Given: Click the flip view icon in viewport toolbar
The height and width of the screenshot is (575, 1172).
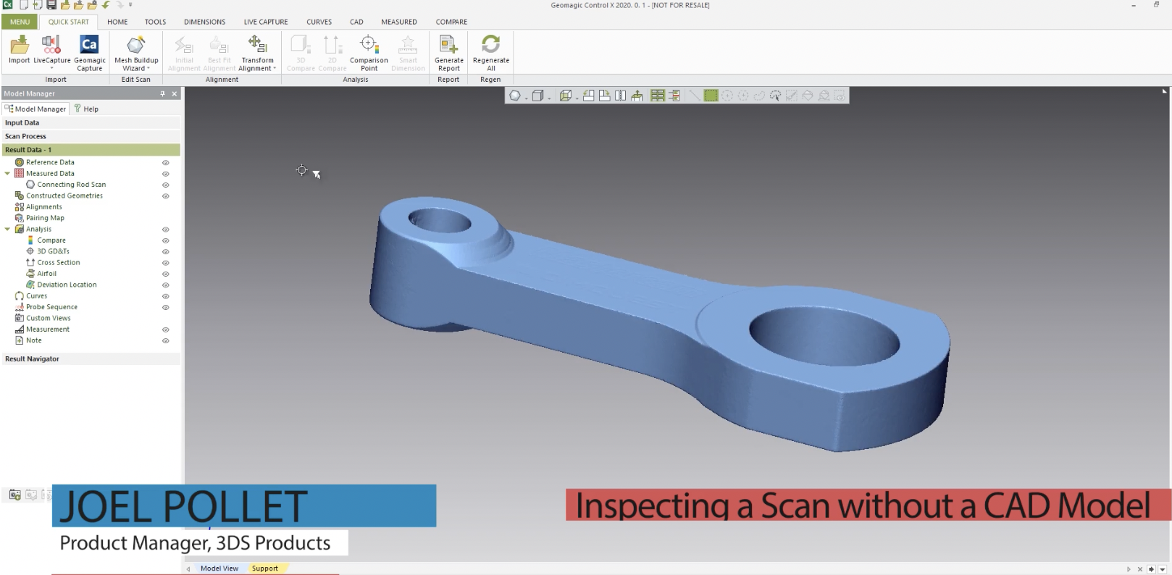Looking at the screenshot, I should [x=620, y=96].
